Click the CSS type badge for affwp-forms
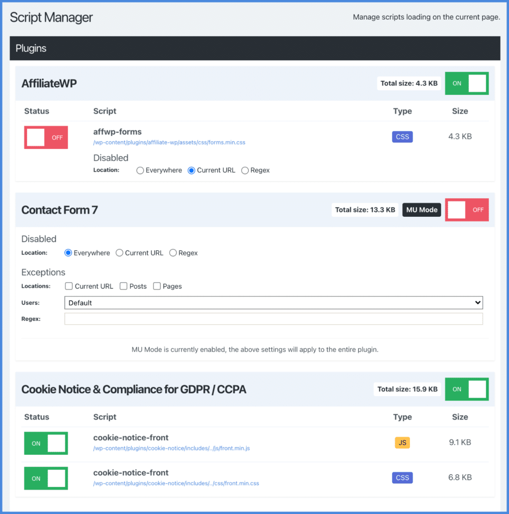The width and height of the screenshot is (509, 514). coord(402,137)
